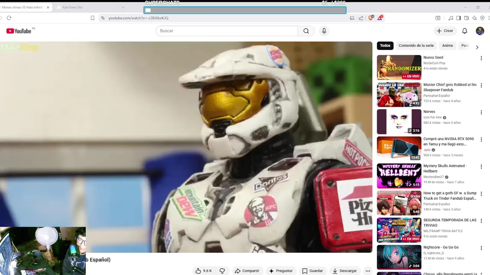Image resolution: width=490 pixels, height=275 pixels.
Task: Open notifications bell
Action: (x=464, y=31)
